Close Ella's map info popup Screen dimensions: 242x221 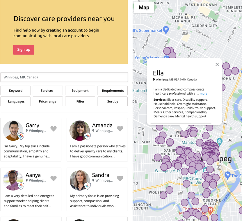(217, 65)
